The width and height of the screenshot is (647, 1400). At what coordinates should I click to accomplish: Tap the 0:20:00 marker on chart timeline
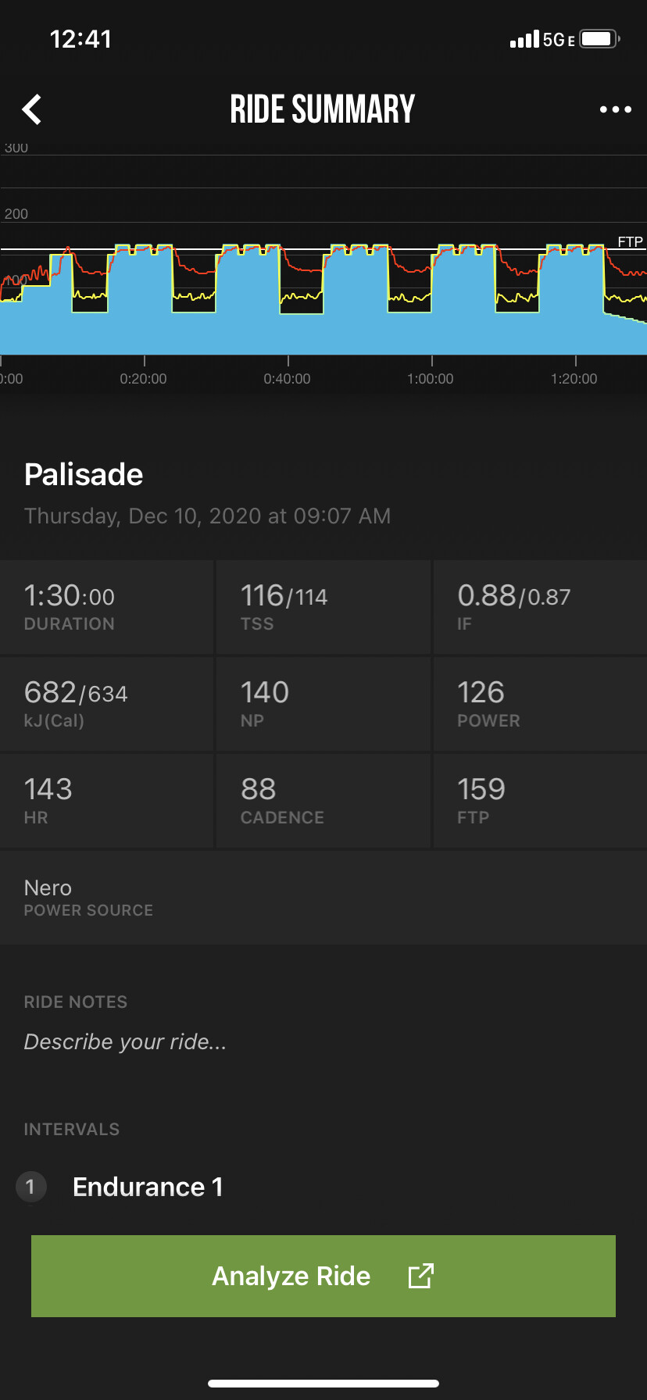[x=144, y=379]
